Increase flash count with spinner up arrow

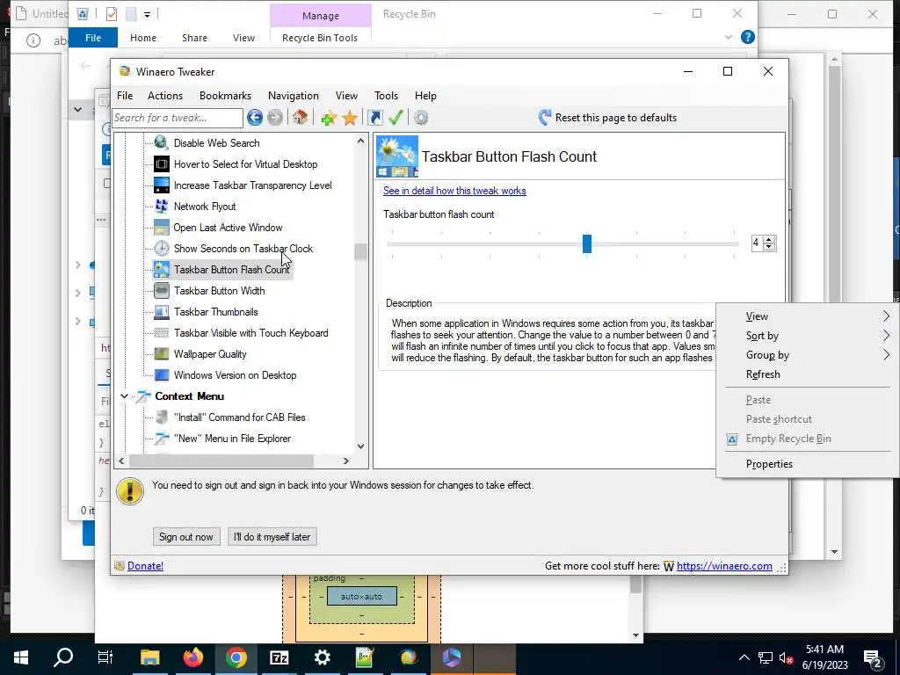pyautogui.click(x=768, y=239)
